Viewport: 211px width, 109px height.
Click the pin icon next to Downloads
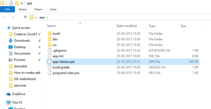pyautogui.click(x=39, y=41)
